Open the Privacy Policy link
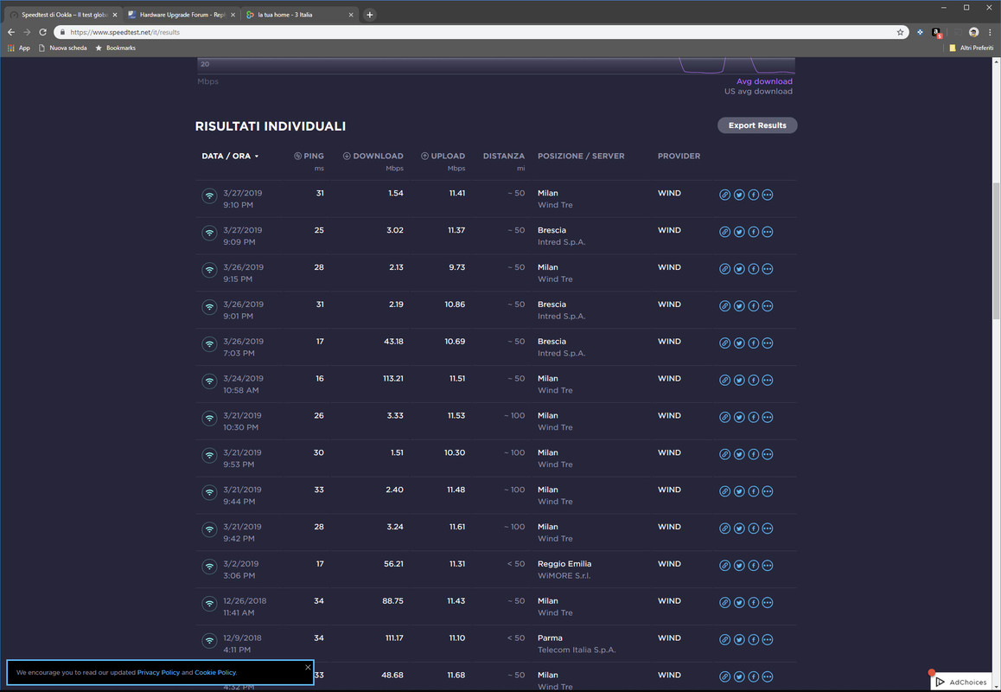Viewport: 1001px width, 692px height. [x=158, y=672]
